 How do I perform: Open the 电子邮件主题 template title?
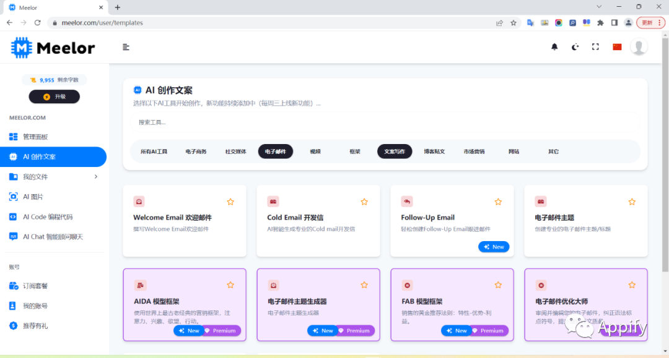554,218
